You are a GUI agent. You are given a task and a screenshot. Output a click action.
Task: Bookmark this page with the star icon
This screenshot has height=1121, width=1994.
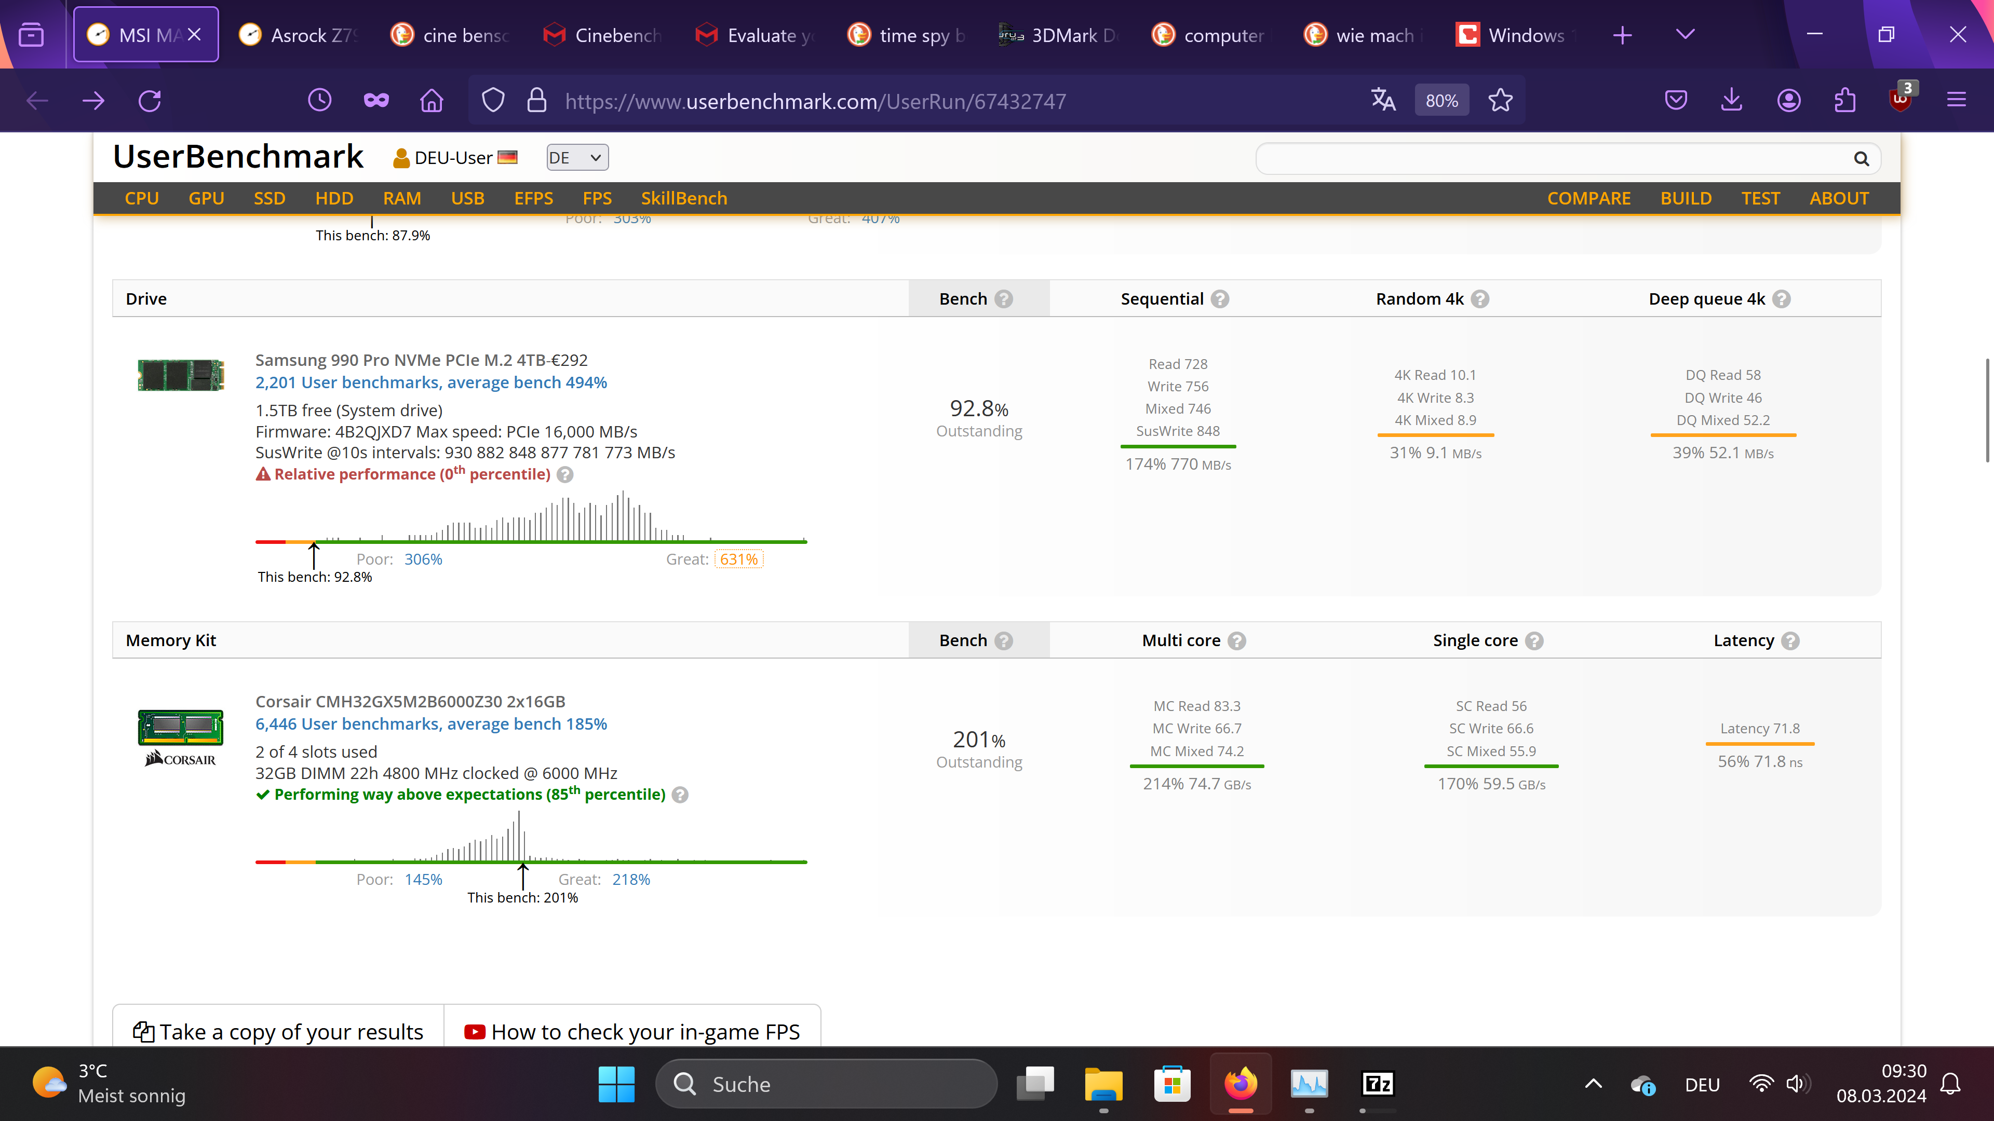(1500, 101)
